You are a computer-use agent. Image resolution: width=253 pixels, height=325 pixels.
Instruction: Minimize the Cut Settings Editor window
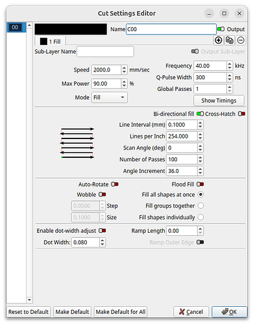pyautogui.click(x=209, y=14)
